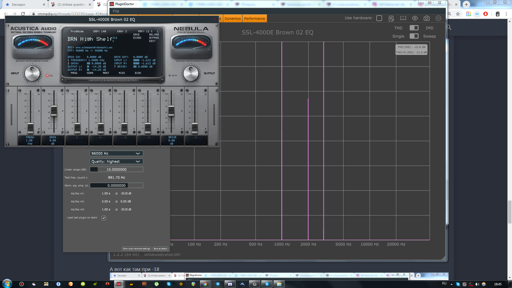Select DISK page on Nebula display
This screenshot has width=512, height=288.
pyautogui.click(x=138, y=73)
